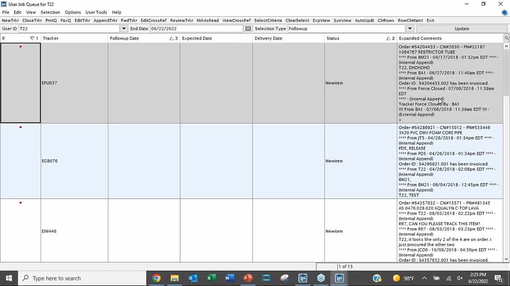Sort by Status column header
The height and width of the screenshot is (286, 510).
pos(361,38)
